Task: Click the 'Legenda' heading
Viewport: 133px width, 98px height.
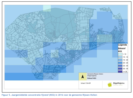Action: (x=122, y=45)
